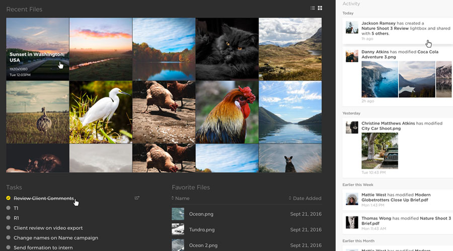Open the mountain lake blue sky photo

290,112
